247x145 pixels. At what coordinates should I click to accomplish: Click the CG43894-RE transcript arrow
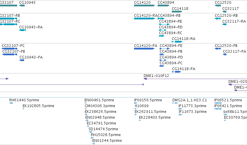click(x=164, y=24)
